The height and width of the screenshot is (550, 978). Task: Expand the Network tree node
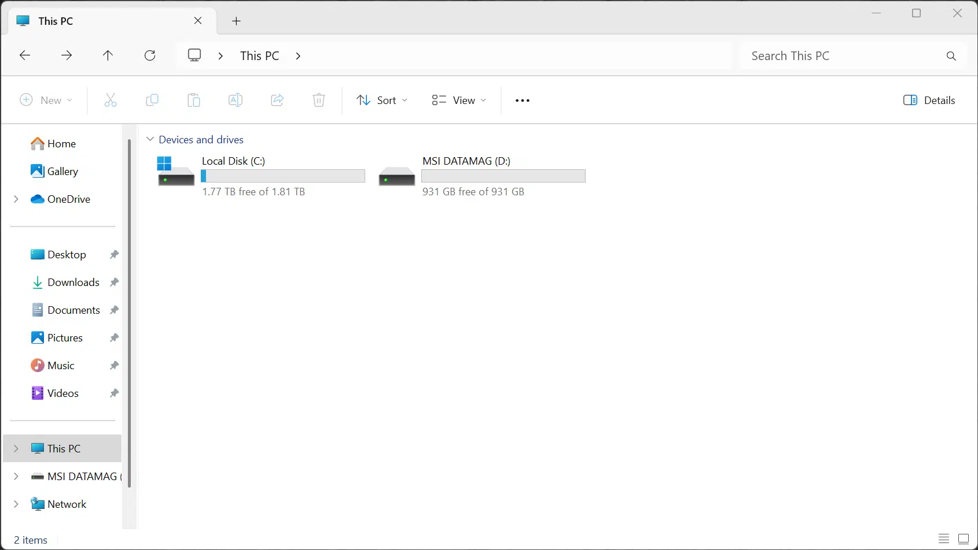click(x=16, y=504)
